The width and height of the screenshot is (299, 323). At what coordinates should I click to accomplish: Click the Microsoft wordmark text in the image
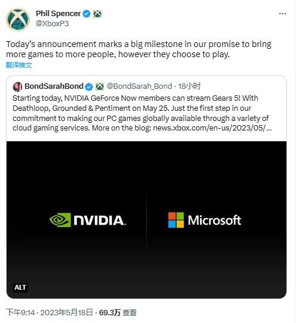[x=214, y=220]
